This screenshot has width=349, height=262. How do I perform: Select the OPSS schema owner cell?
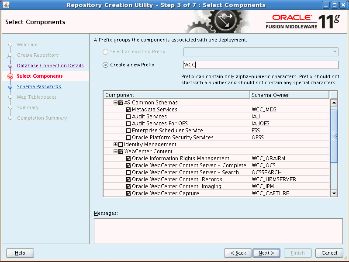click(289, 138)
